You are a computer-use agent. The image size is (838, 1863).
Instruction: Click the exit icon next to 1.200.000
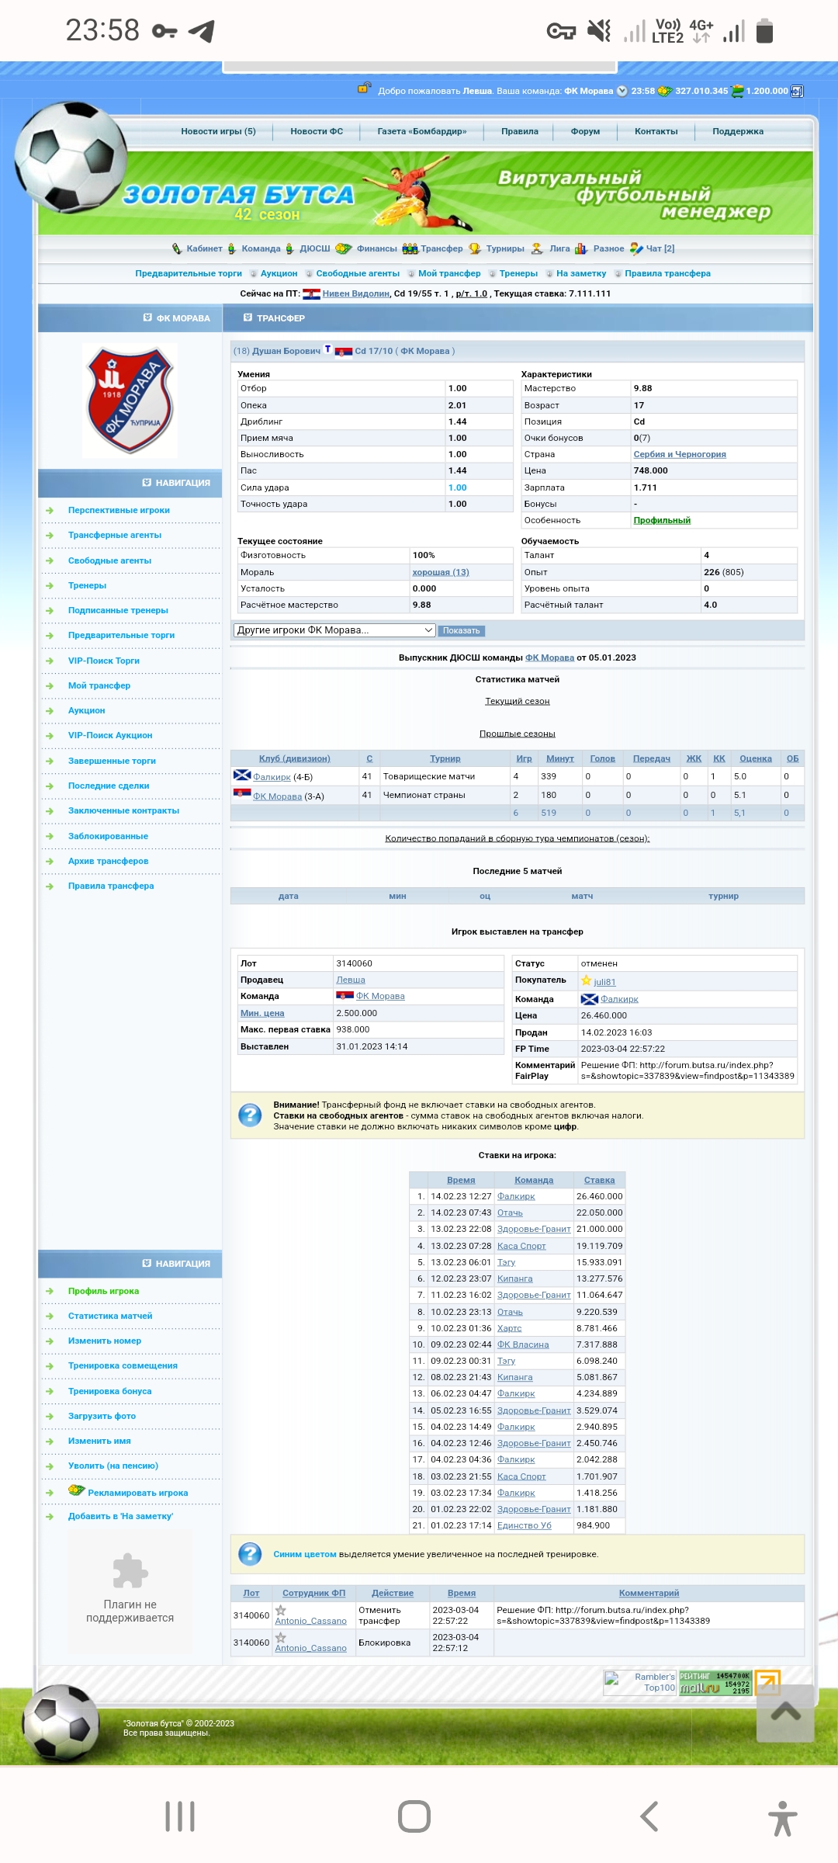[797, 92]
